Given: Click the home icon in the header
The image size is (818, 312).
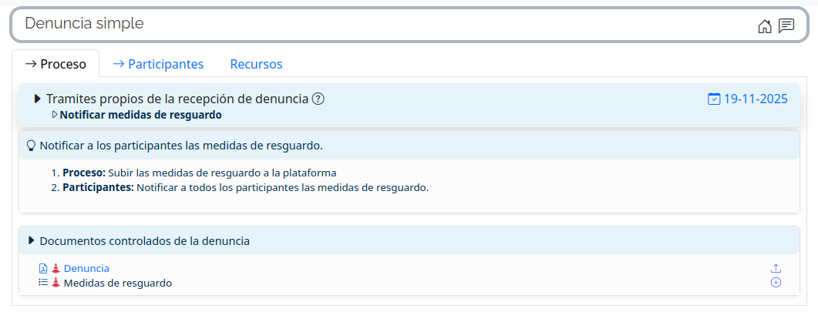Looking at the screenshot, I should (764, 26).
